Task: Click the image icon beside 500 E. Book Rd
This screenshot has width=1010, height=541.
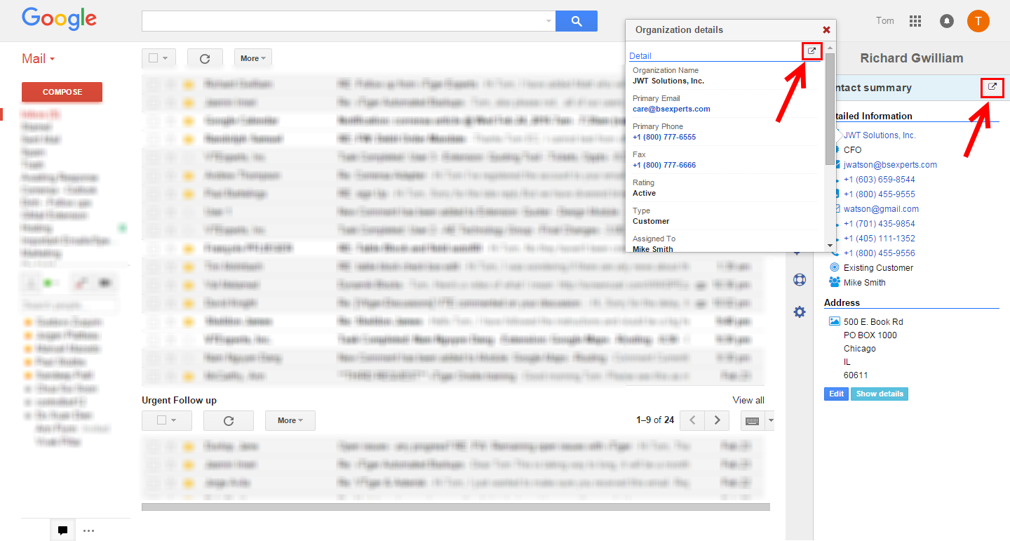Action: [835, 321]
